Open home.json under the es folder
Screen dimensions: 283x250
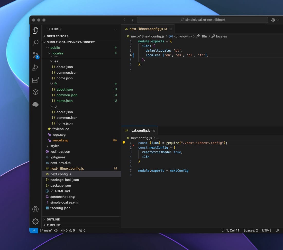tap(65, 78)
